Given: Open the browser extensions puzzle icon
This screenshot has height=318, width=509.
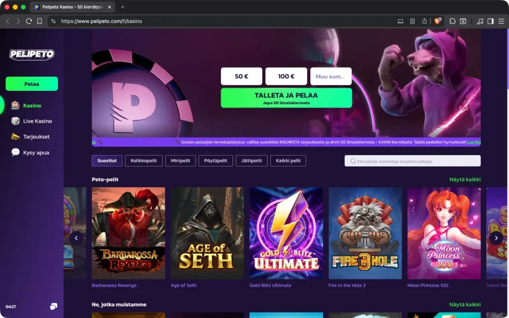Looking at the screenshot, I should 452,21.
